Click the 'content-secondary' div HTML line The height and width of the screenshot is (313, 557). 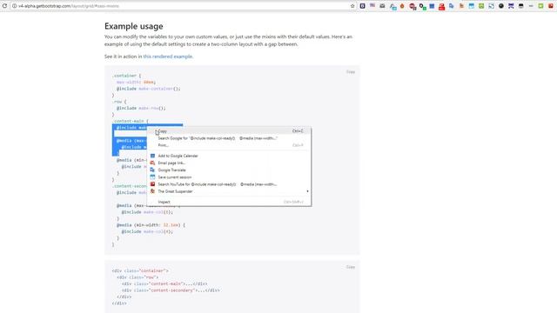171,290
